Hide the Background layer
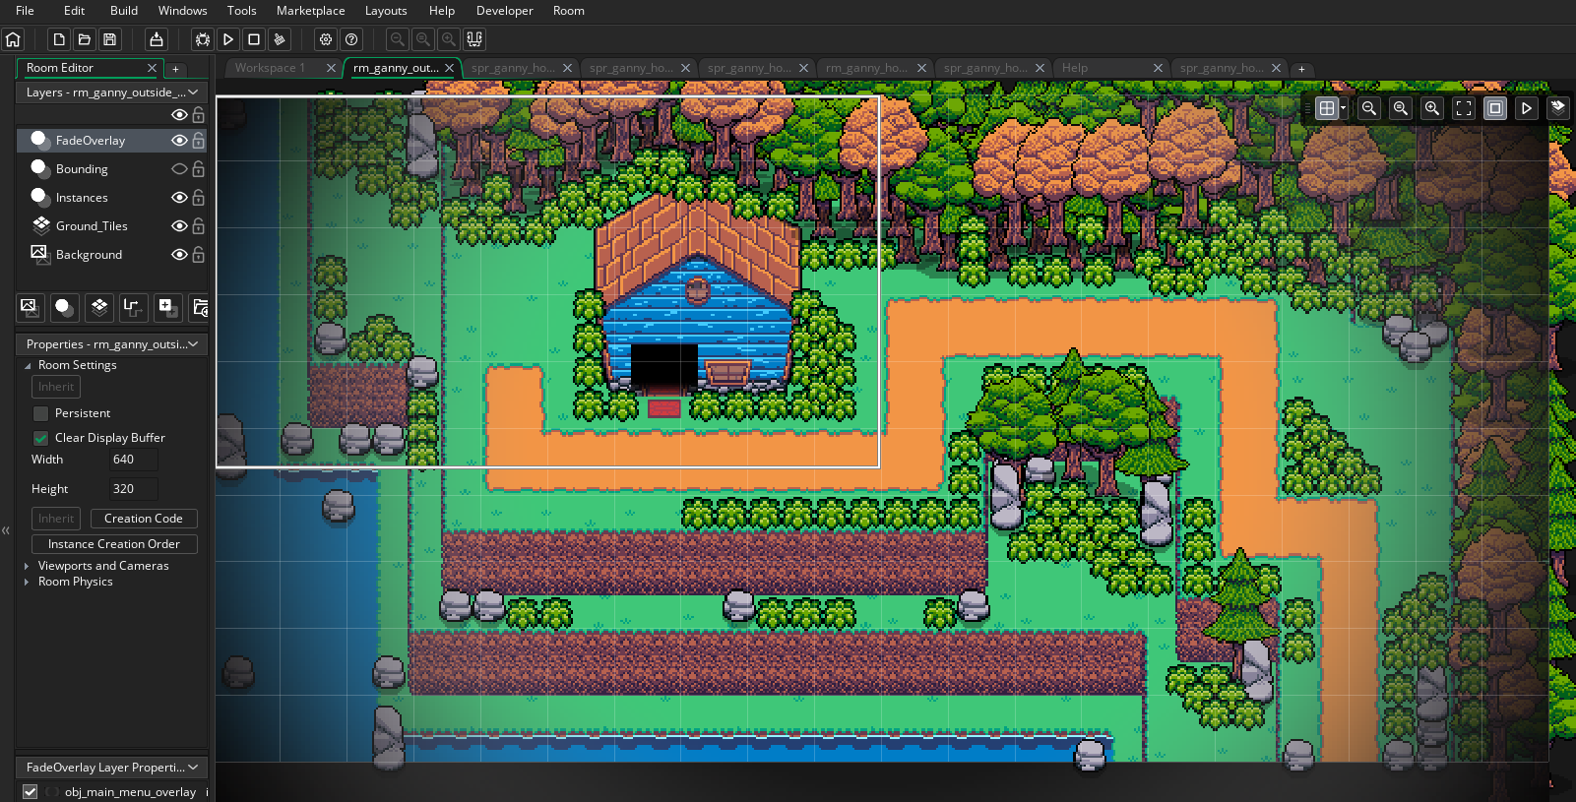The height and width of the screenshot is (802, 1576). (179, 255)
